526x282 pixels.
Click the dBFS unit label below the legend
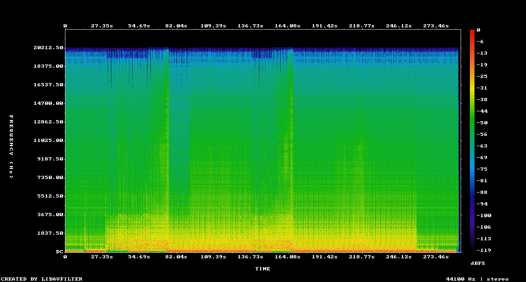coord(478,263)
